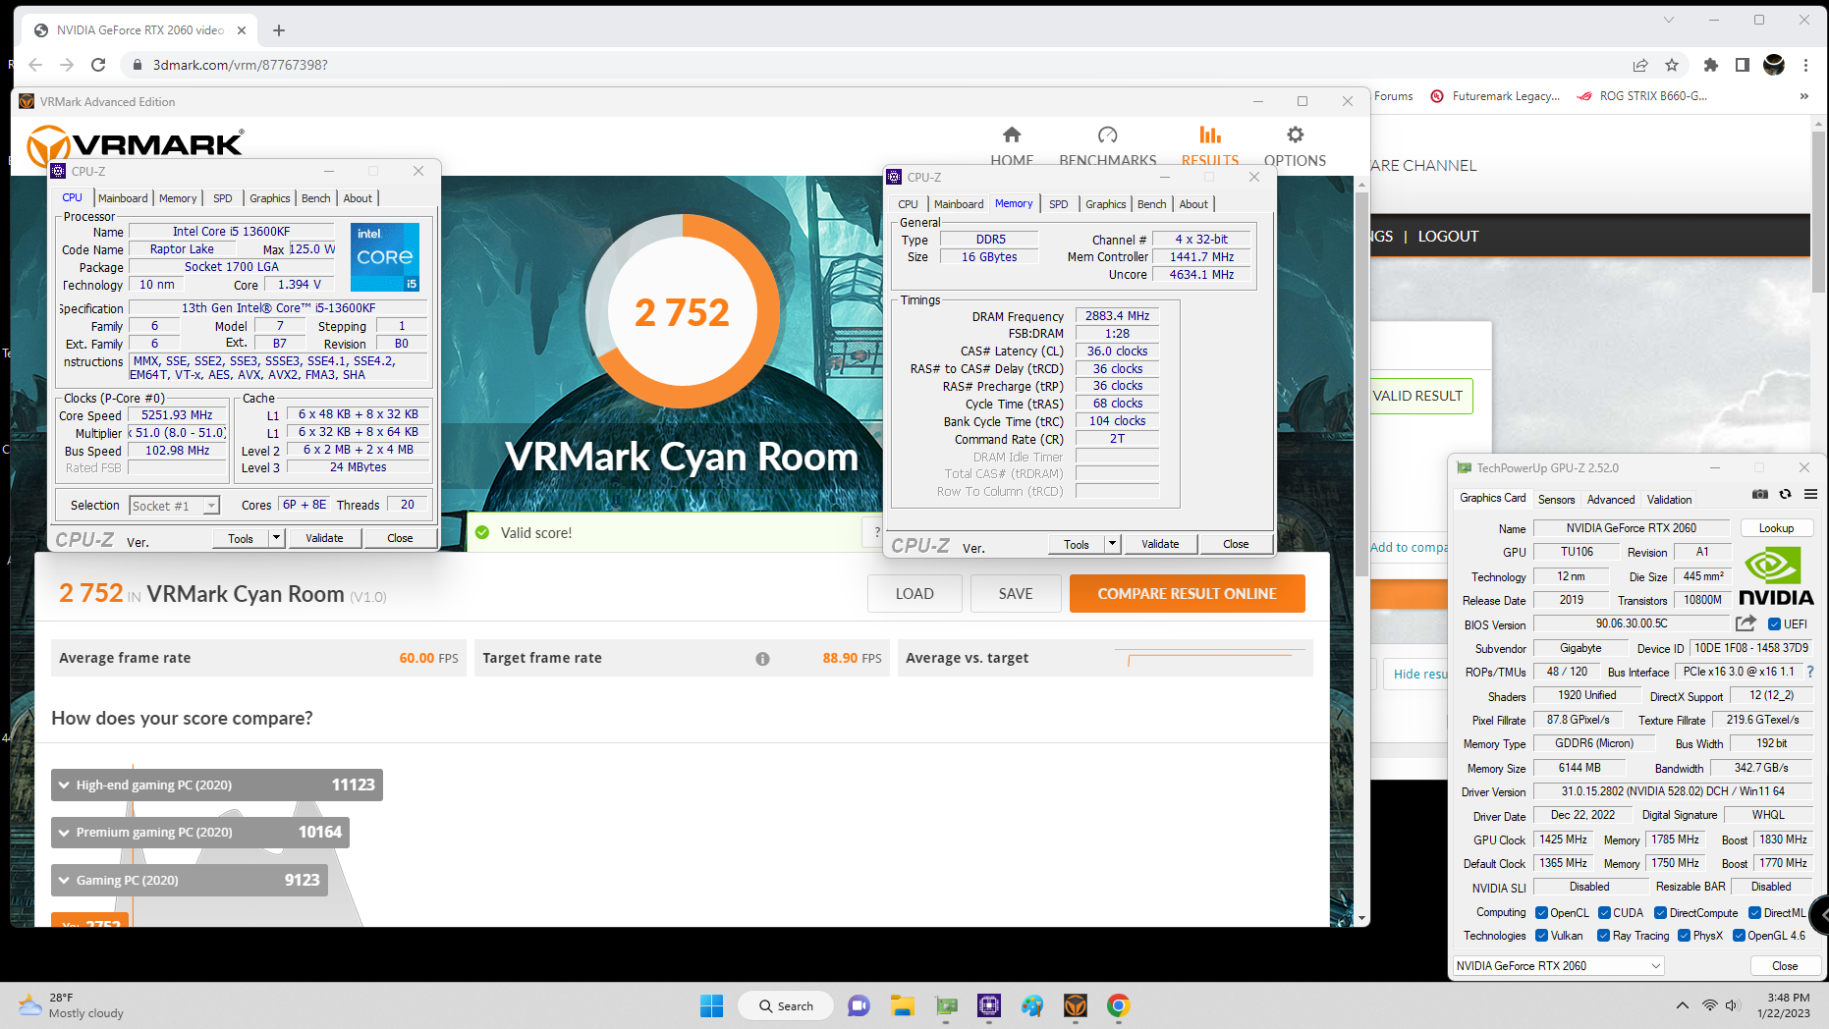Click the BIOS export share icon in GPU-Z
The width and height of the screenshot is (1829, 1029).
pyautogui.click(x=1746, y=623)
